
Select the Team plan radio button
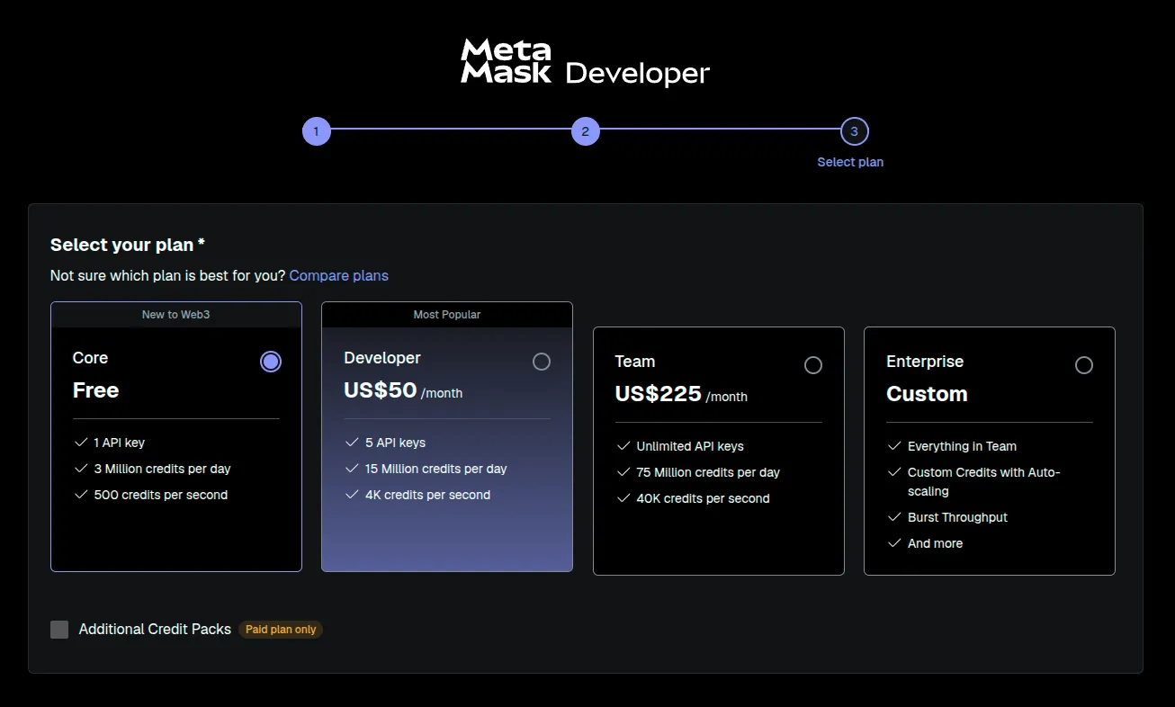coord(813,365)
